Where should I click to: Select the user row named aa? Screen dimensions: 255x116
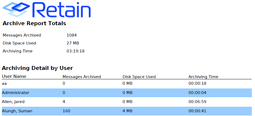[x=4, y=84]
